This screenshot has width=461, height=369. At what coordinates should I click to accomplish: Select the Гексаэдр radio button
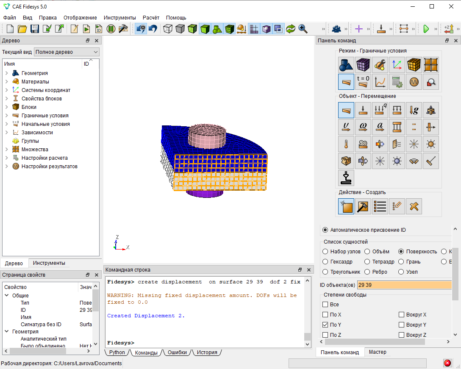[325, 262]
